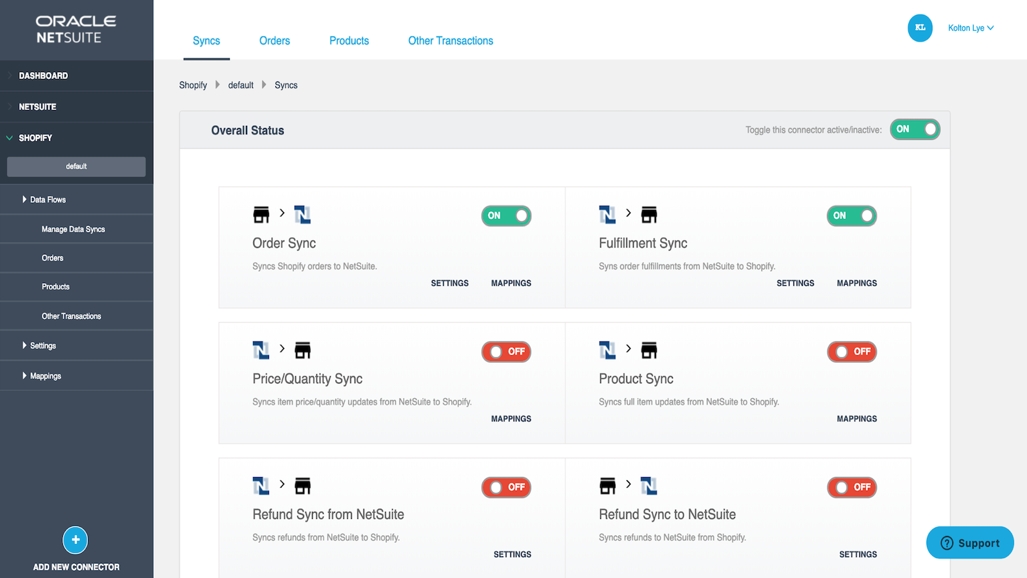
Task: Open the Other Transactions tab
Action: 451,41
